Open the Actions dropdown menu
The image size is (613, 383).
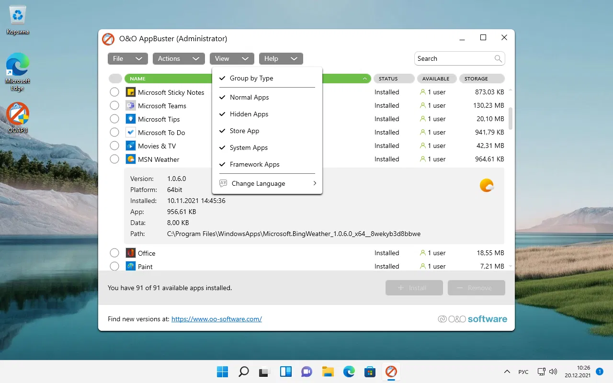click(x=179, y=58)
